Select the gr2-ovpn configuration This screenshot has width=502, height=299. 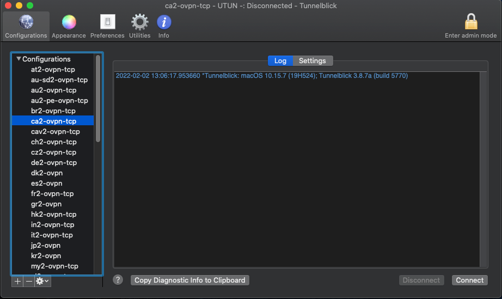click(x=53, y=204)
